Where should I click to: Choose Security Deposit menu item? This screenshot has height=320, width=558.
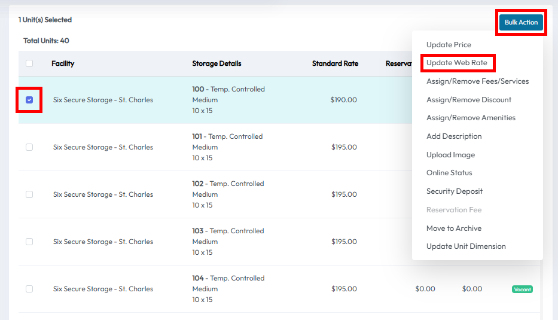454,191
